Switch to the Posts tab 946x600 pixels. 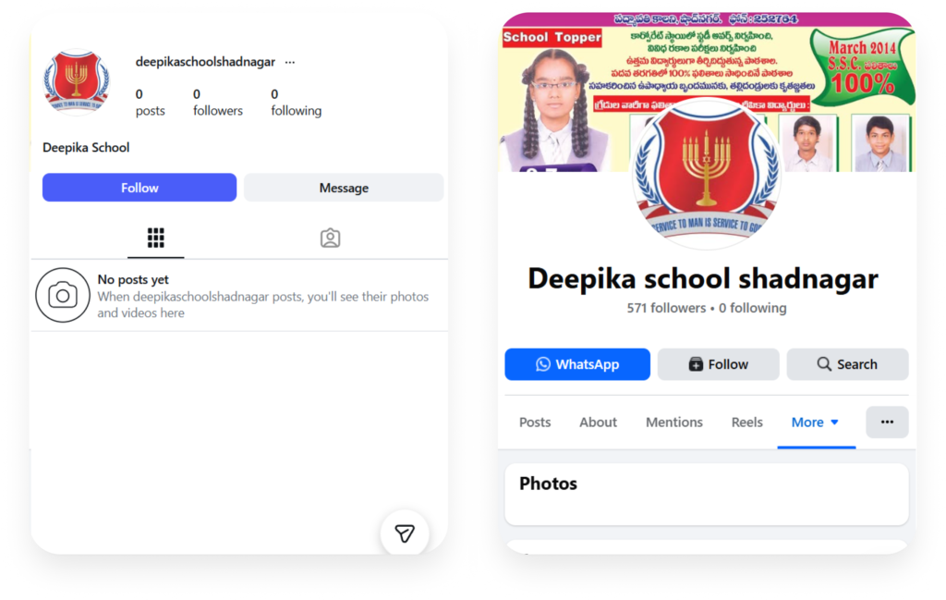[535, 422]
